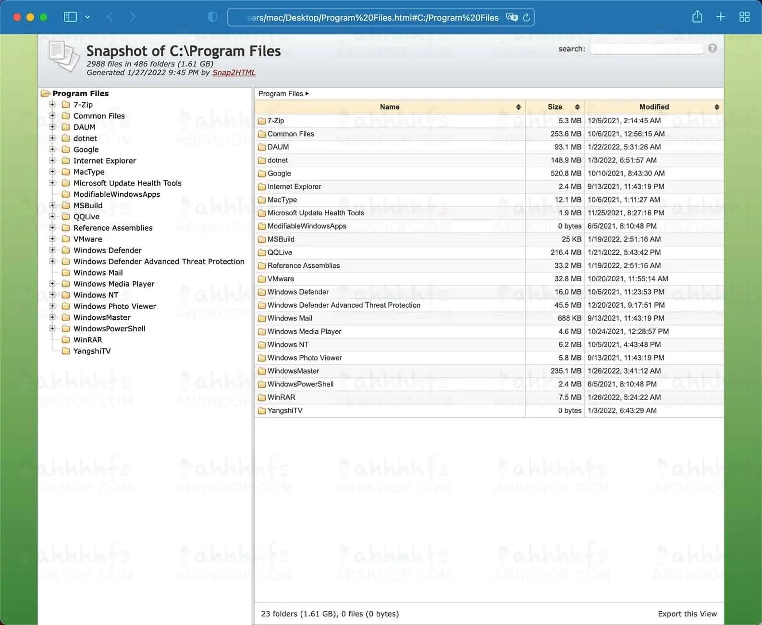Expand the Google folder in tree

52,149
